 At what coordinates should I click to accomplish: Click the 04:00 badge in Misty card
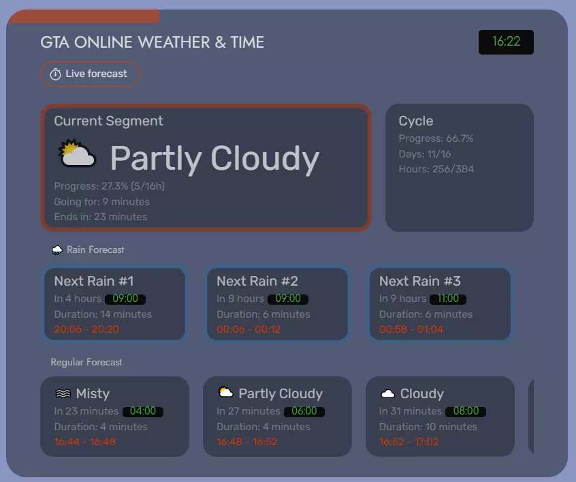[143, 411]
